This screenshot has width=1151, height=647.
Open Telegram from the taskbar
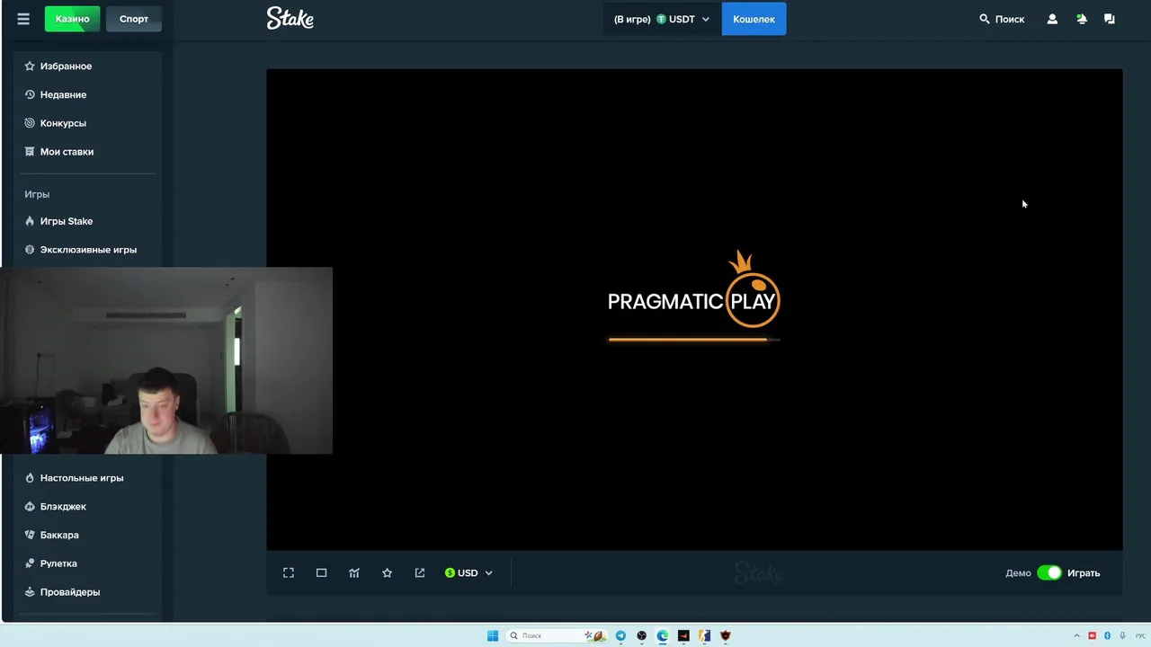(620, 635)
